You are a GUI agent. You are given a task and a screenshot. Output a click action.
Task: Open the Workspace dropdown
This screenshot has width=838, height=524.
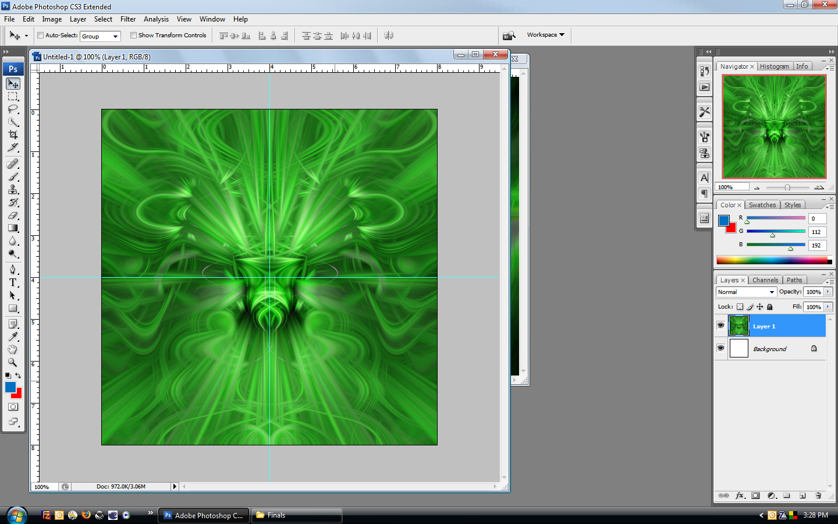[546, 35]
